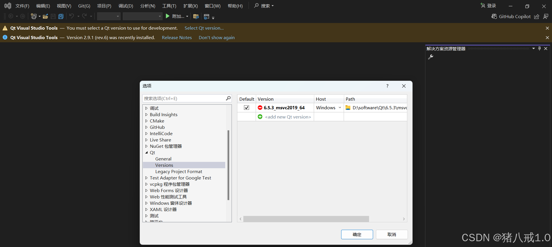
Task: Open the 文件(F) menu
Action: tap(22, 6)
